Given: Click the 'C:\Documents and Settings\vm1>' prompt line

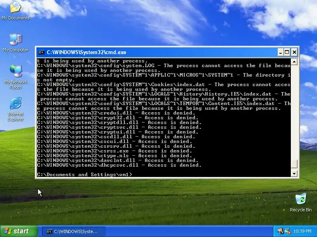Looking at the screenshot, I should coord(84,175).
